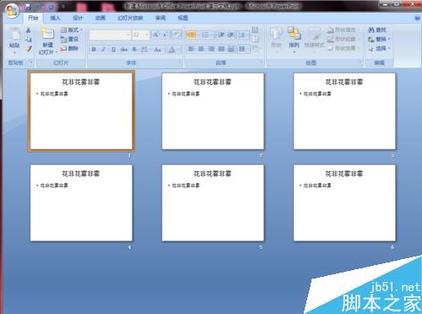Image resolution: width=422 pixels, height=314 pixels.
Task: Select slide 2 thumbnail
Action: tap(213, 111)
